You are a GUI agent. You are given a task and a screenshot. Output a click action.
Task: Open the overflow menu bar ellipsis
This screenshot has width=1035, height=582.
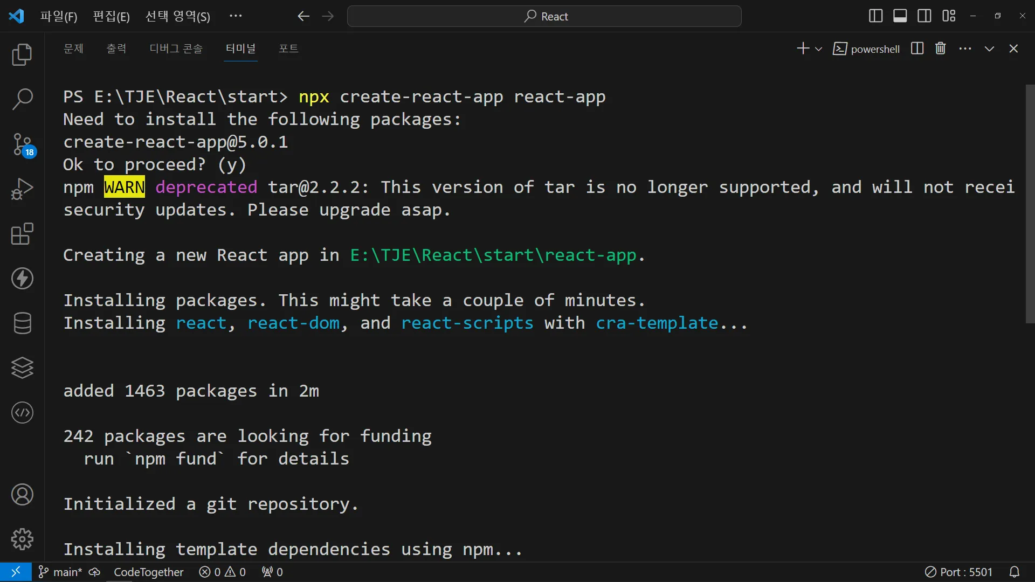tap(236, 16)
